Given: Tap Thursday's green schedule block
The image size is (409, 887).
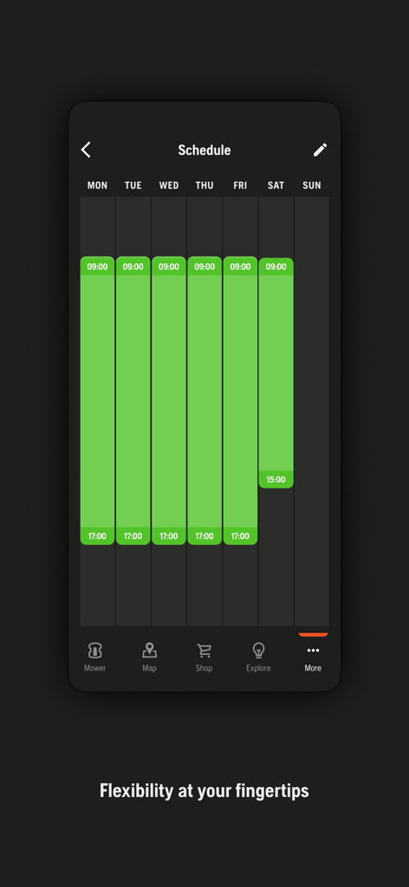Looking at the screenshot, I should [x=204, y=400].
